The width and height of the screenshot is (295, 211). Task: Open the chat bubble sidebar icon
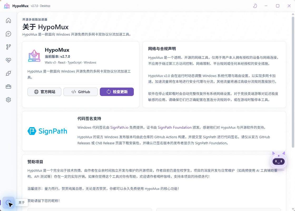click(8, 34)
